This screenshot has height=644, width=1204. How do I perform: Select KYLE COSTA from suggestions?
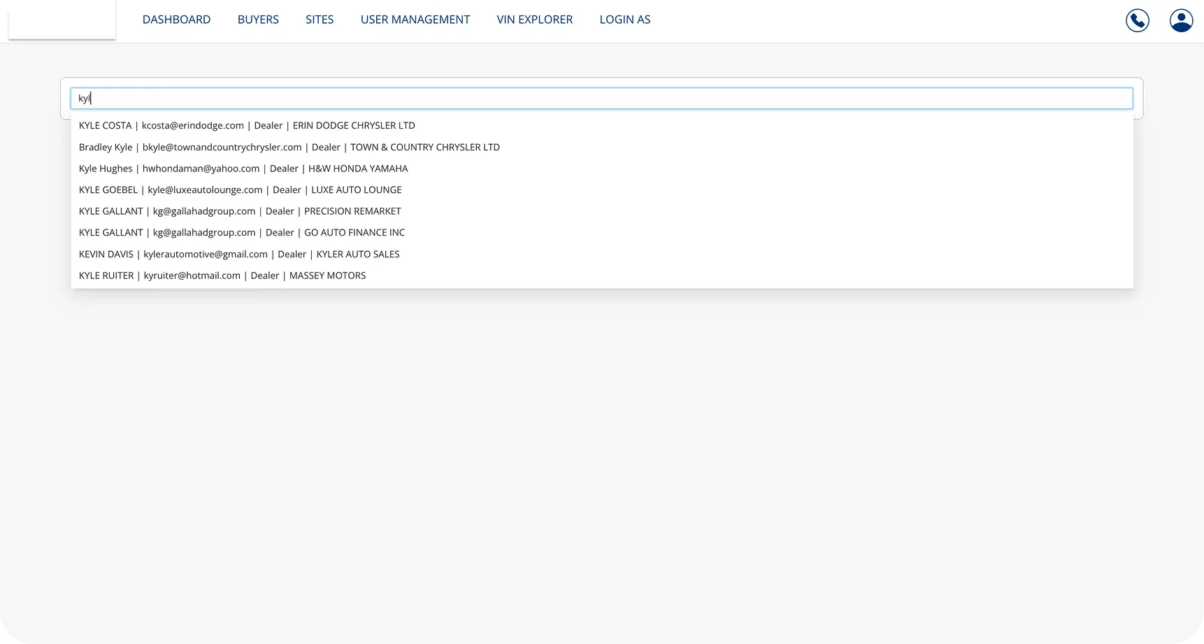pos(247,126)
